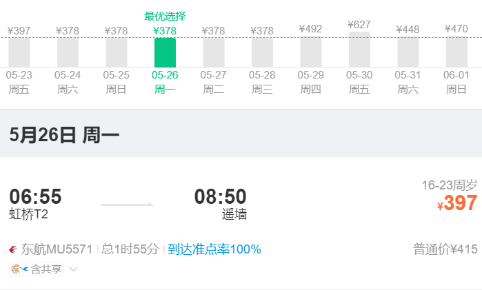Select the 05-23 Friday date with ¥397

[19, 61]
